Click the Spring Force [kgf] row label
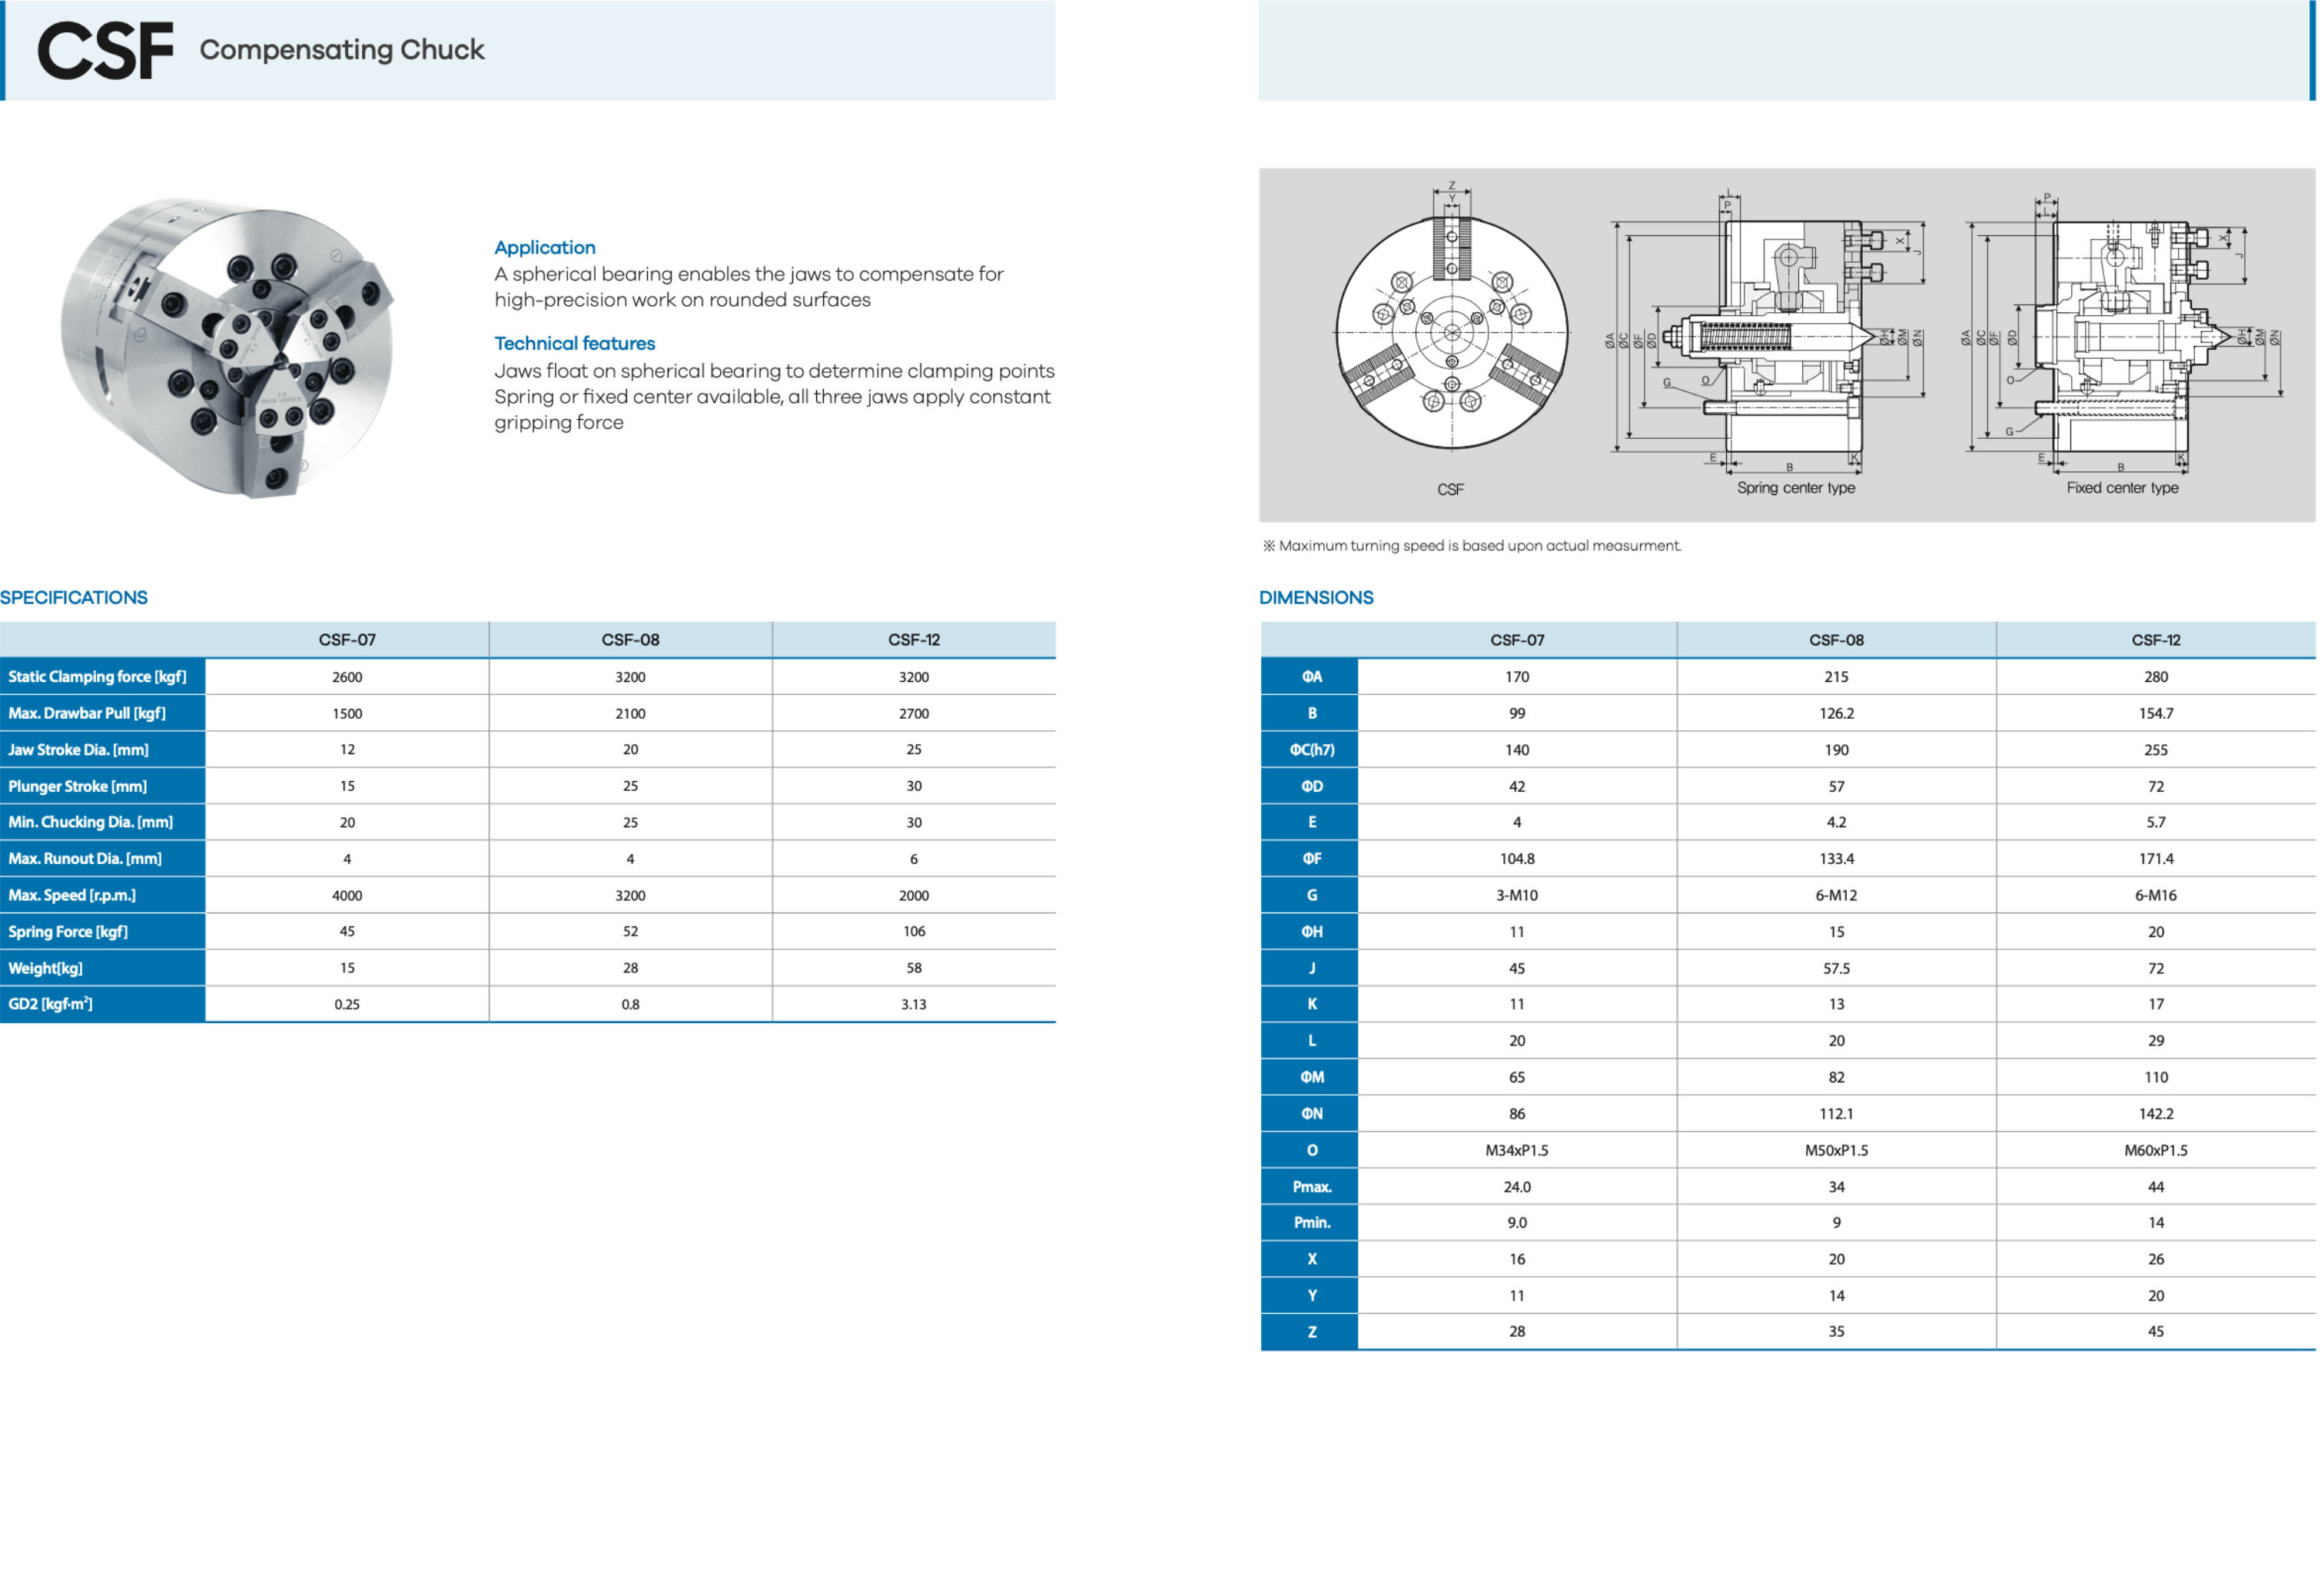 point(68,932)
